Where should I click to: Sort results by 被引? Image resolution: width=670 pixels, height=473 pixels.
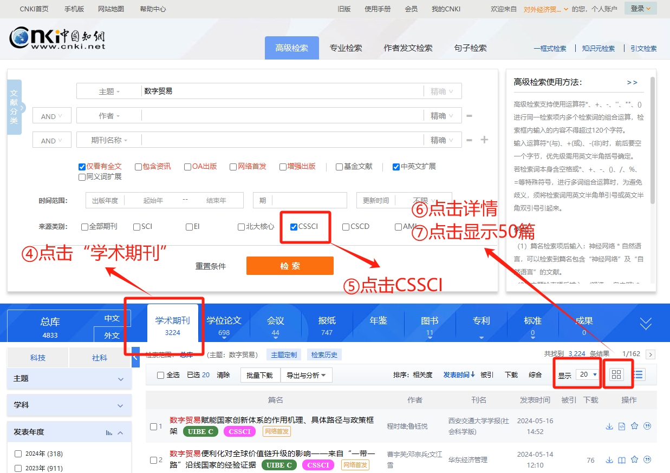(x=487, y=375)
